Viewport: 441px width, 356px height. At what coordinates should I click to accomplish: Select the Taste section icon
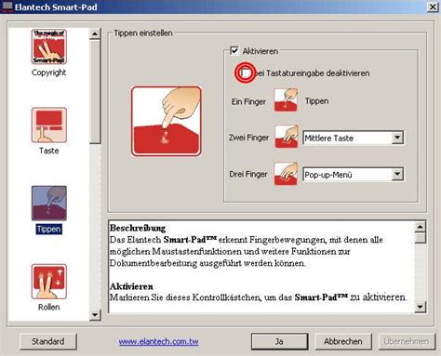coord(49,125)
